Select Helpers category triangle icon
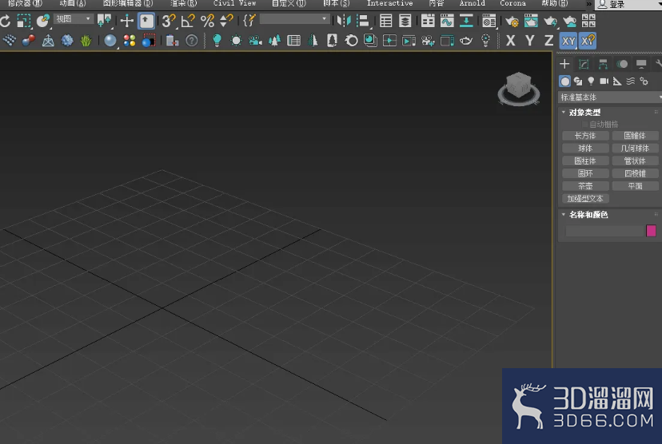The height and width of the screenshot is (444, 662). [617, 81]
